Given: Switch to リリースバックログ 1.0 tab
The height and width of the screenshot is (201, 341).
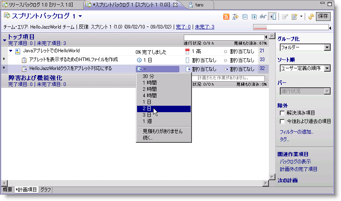Looking at the screenshot, I should pyautogui.click(x=41, y=4).
